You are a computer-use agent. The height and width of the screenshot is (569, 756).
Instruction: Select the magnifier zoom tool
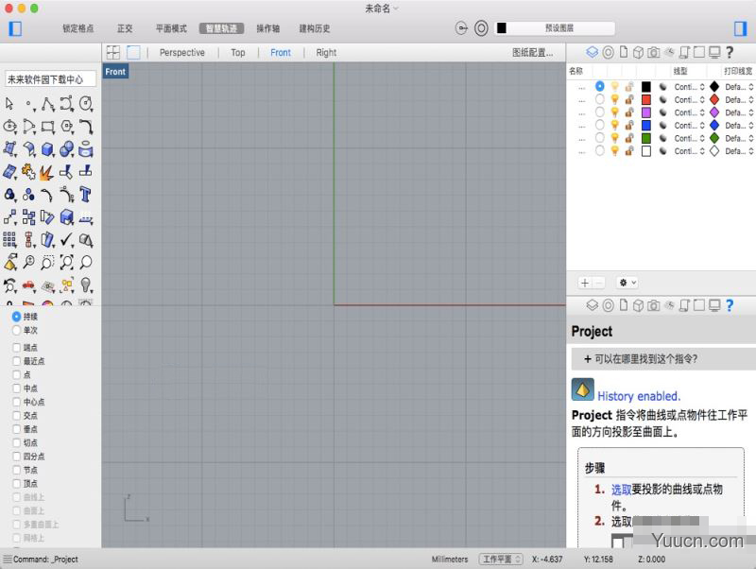(x=30, y=262)
